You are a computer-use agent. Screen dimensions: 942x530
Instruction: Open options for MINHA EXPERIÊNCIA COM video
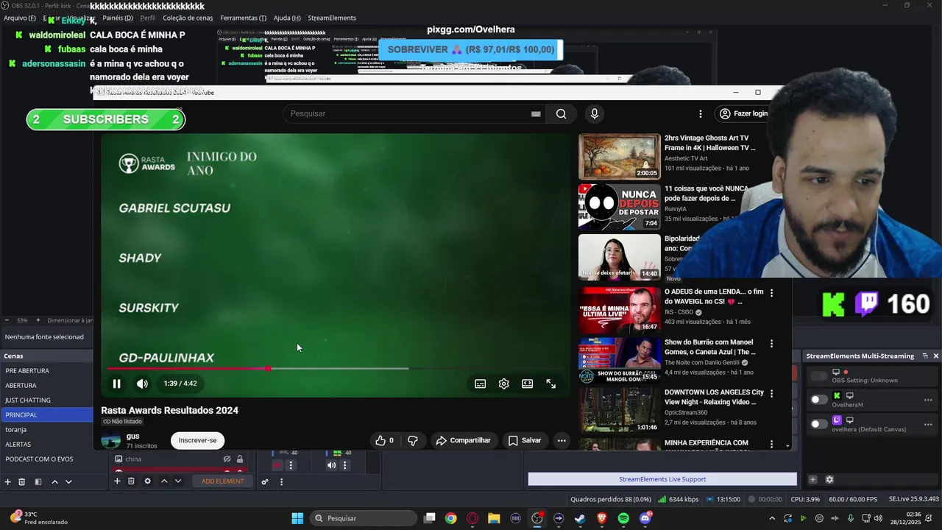pyautogui.click(x=771, y=444)
